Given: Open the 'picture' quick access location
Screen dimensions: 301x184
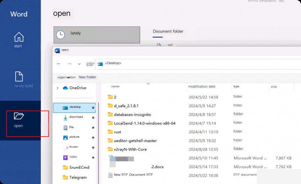Looking at the screenshot, I should point(71,137).
